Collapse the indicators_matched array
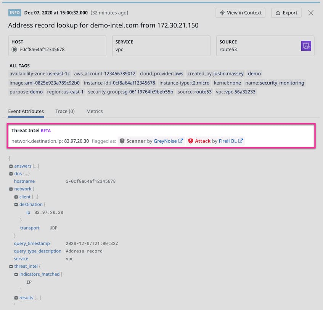Image resolution: width=323 pixels, height=310 pixels. [x=16, y=275]
